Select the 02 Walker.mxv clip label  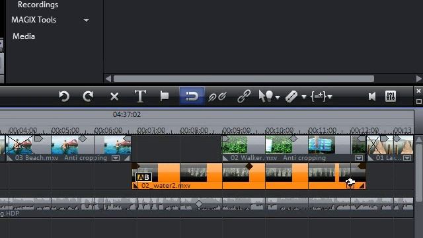pyautogui.click(x=254, y=158)
